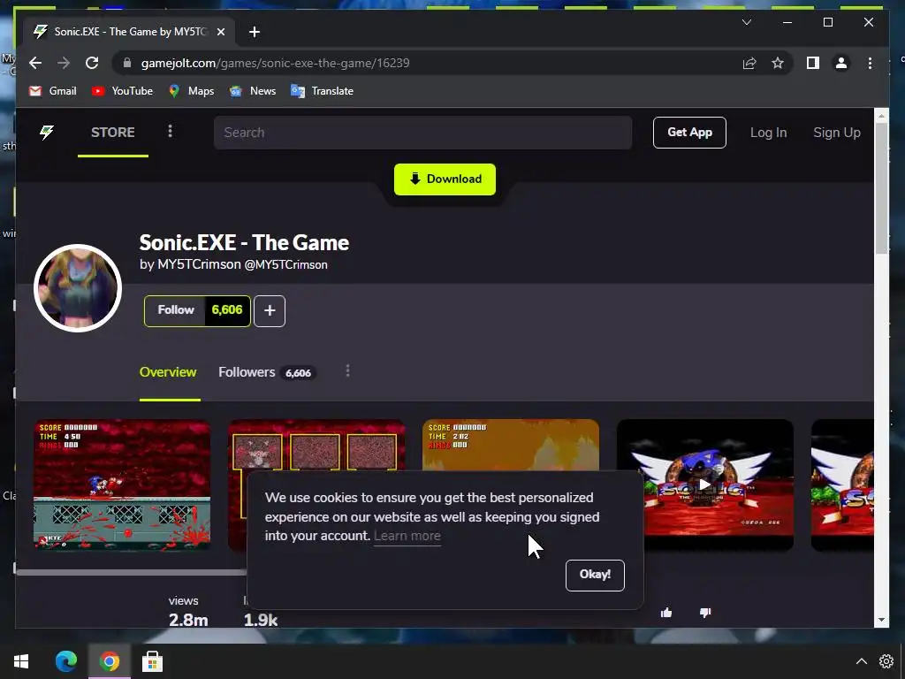Open the yellow-framed character select screenshot
This screenshot has width=905, height=679.
pyautogui.click(x=316, y=445)
